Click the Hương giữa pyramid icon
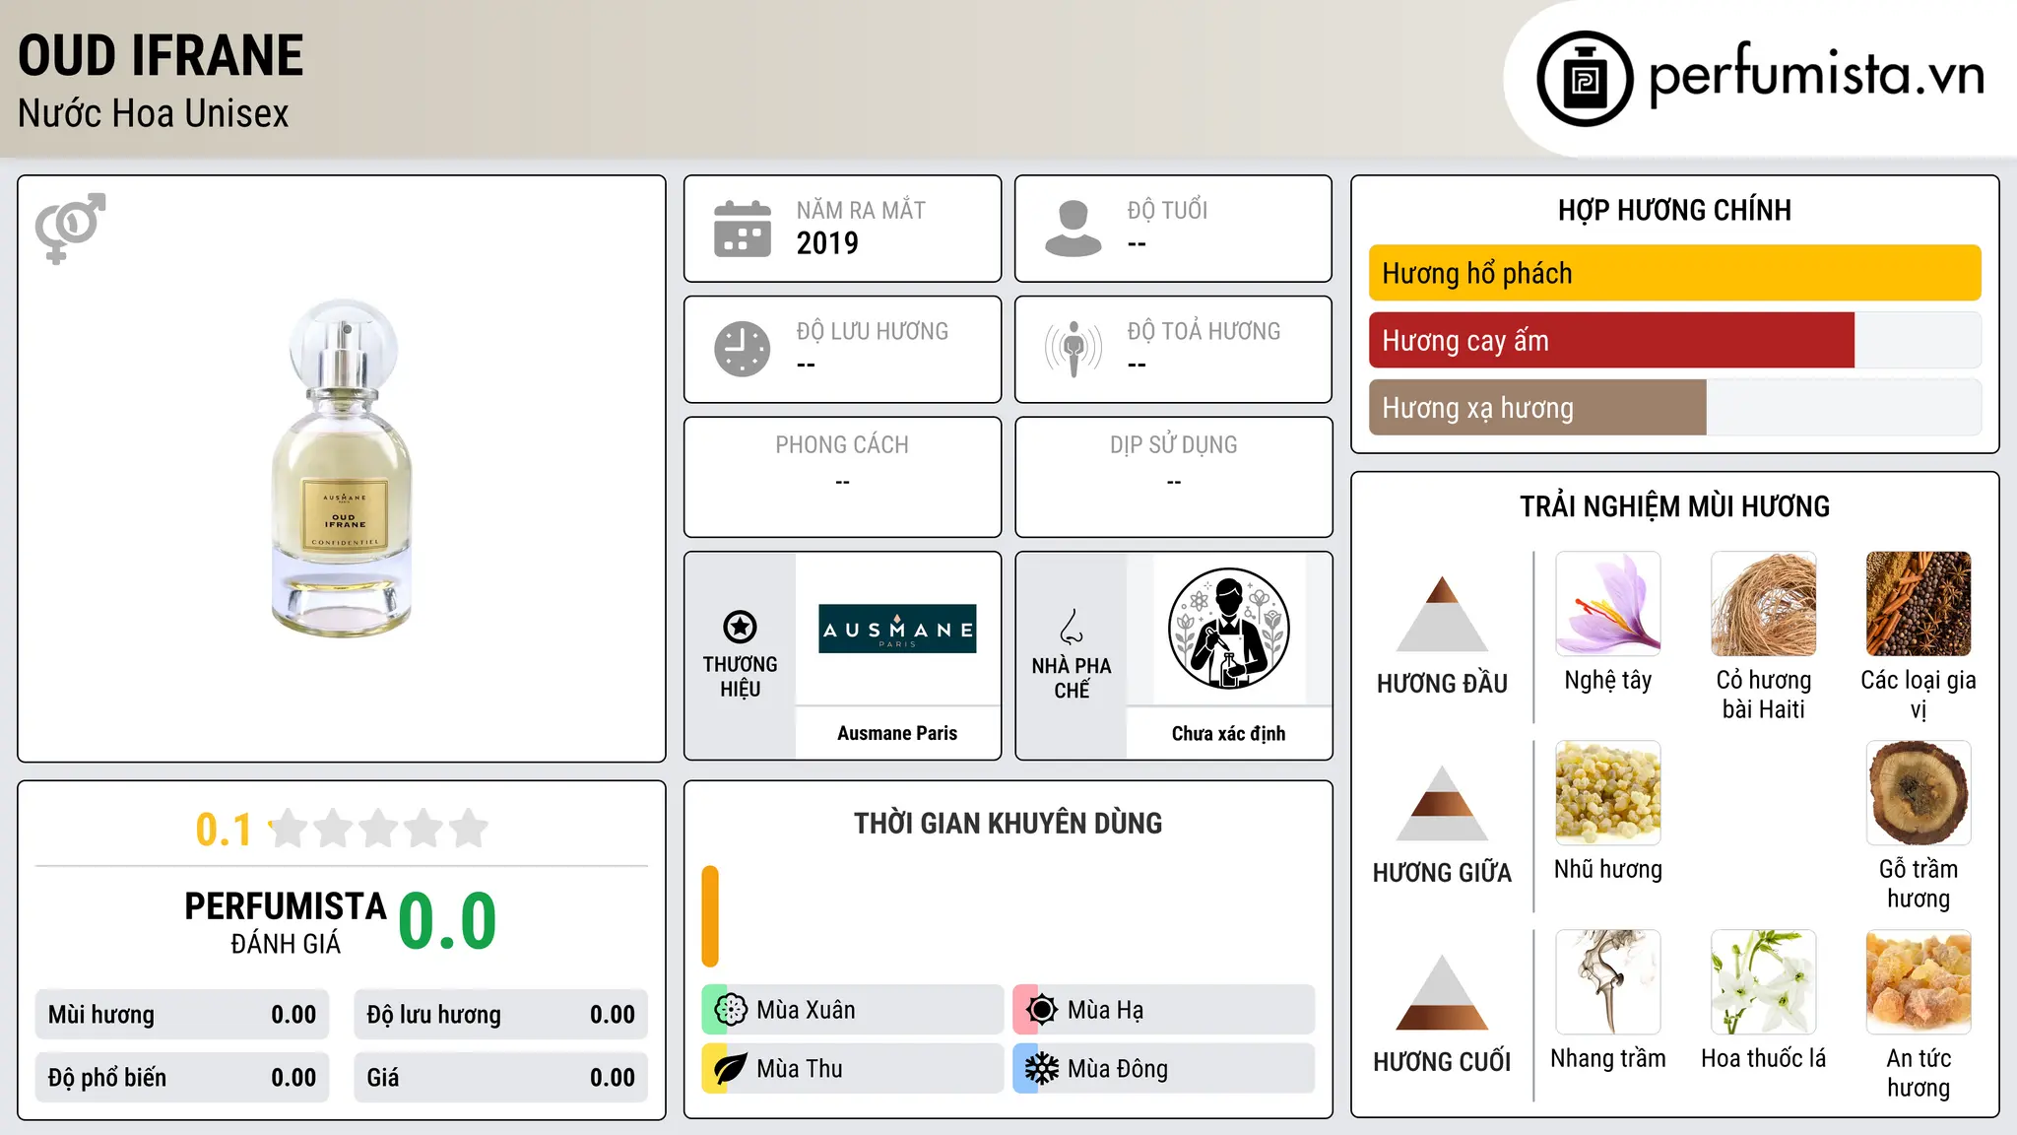This screenshot has width=2017, height=1135. [1442, 803]
